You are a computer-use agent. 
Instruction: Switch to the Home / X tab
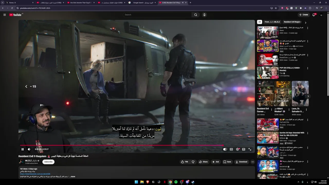20,3
